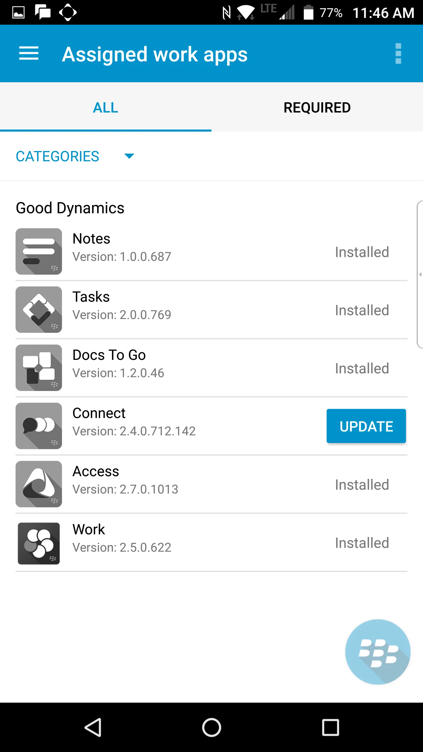Open the CATEGORIES filter label
The width and height of the screenshot is (423, 752).
(58, 156)
